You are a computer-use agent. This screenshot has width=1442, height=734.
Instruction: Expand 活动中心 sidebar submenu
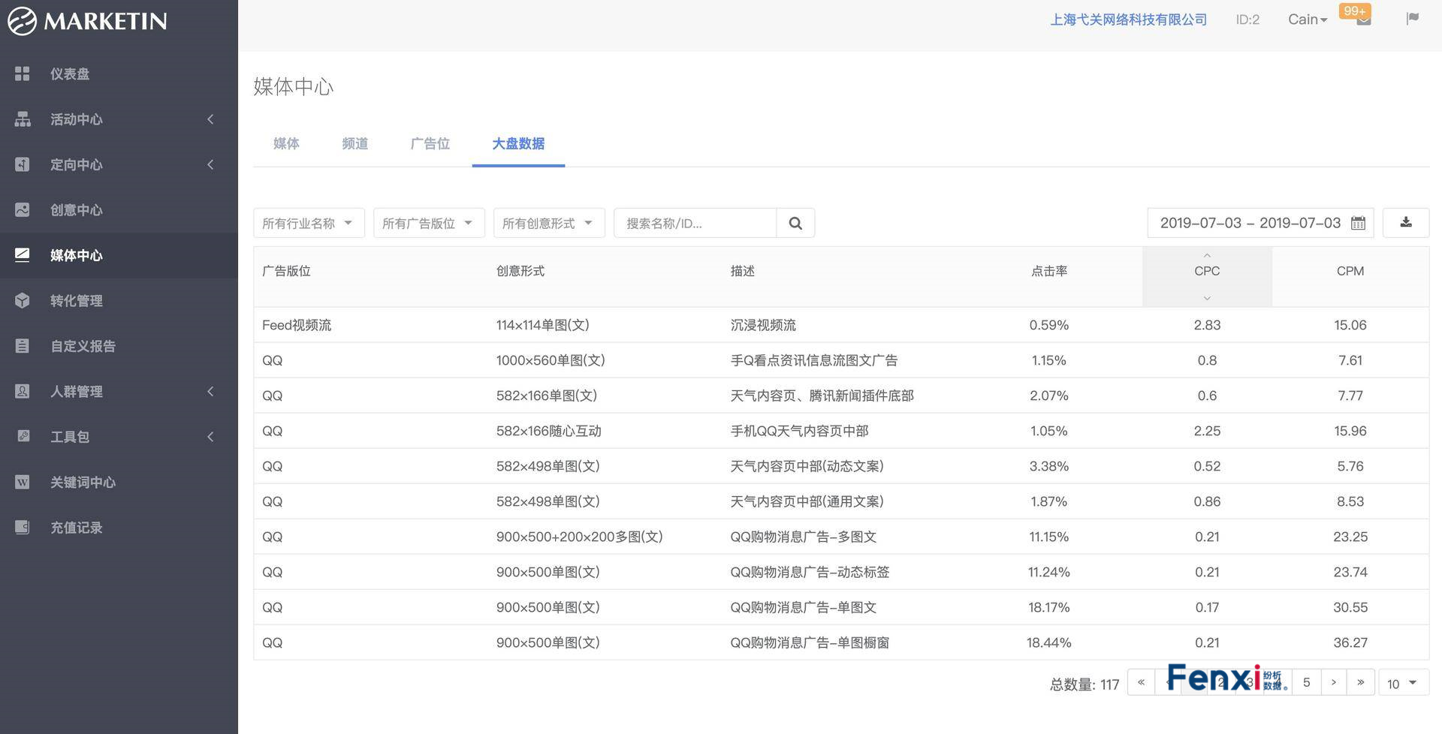(x=113, y=119)
